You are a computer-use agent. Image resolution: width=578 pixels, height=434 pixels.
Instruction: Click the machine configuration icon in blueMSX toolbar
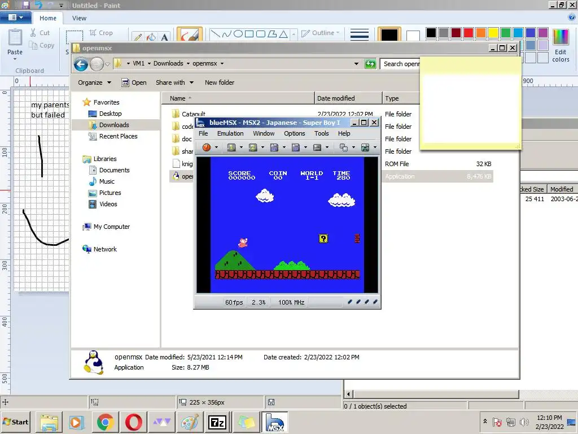click(x=365, y=147)
